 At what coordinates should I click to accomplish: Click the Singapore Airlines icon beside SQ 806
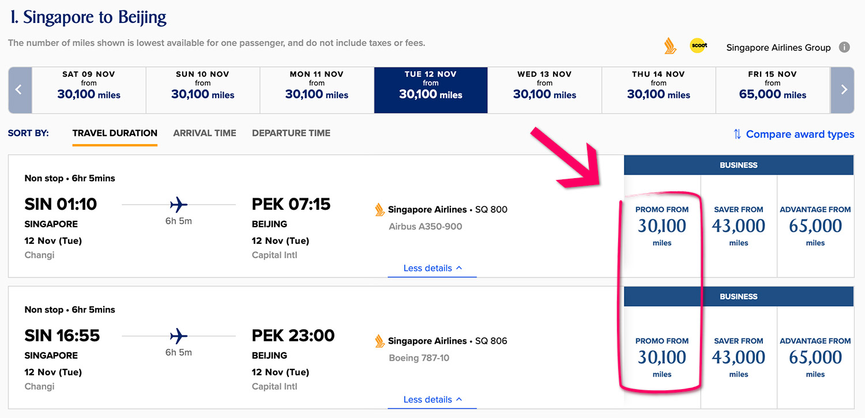coord(380,341)
